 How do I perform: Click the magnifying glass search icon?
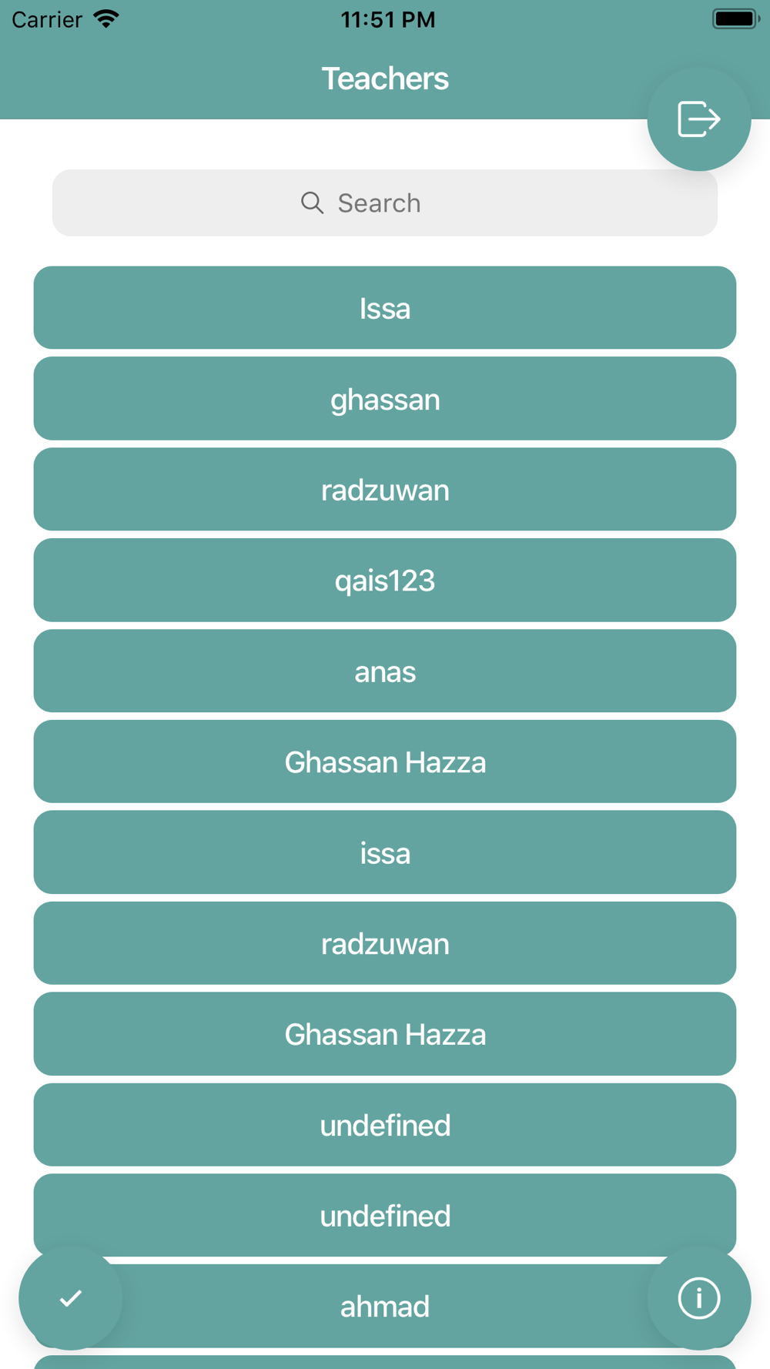tap(312, 203)
